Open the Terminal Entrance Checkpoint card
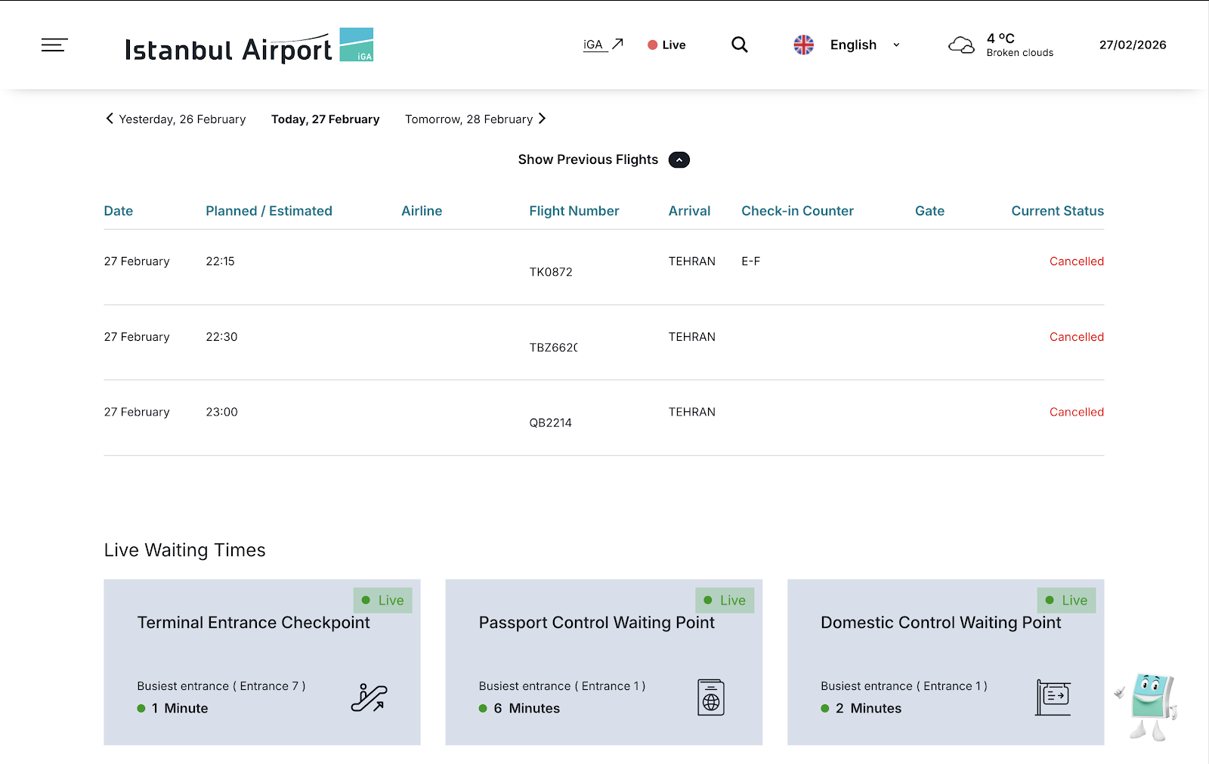1209x764 pixels. [261, 661]
